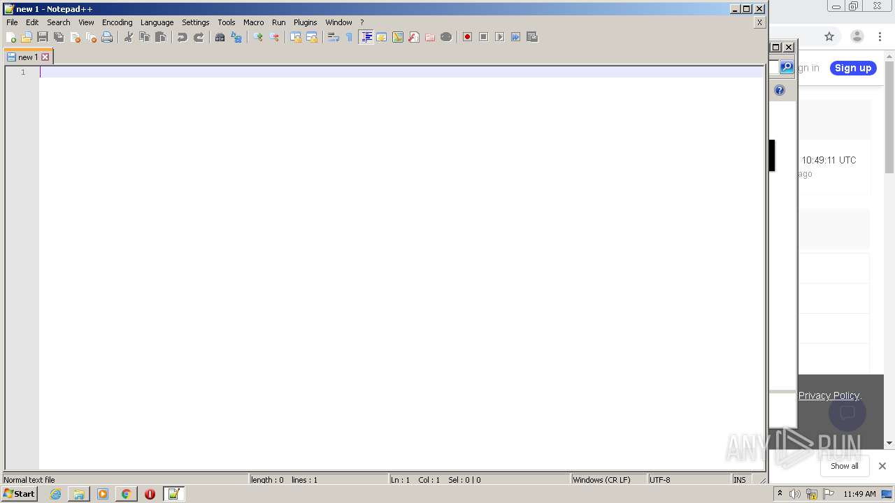This screenshot has width=895, height=503.
Task: Open the Language menu
Action: click(x=157, y=22)
